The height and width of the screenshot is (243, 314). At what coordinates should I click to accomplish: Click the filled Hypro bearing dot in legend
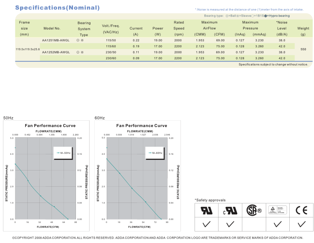(265, 16)
